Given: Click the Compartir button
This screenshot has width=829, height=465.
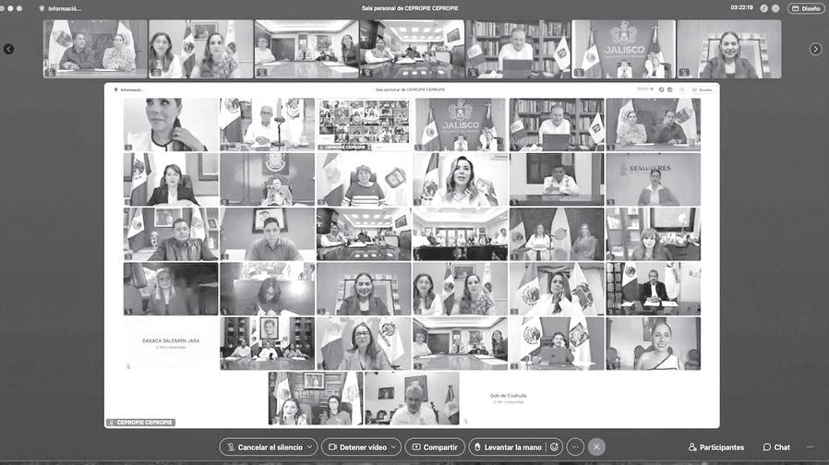Looking at the screenshot, I should [x=435, y=447].
